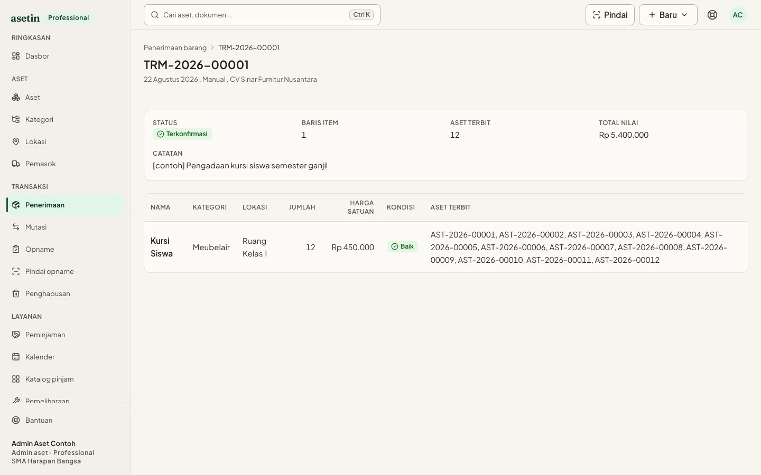The image size is (761, 475).
Task: Click the HARGA SATUAN column header
Action: coord(361,207)
